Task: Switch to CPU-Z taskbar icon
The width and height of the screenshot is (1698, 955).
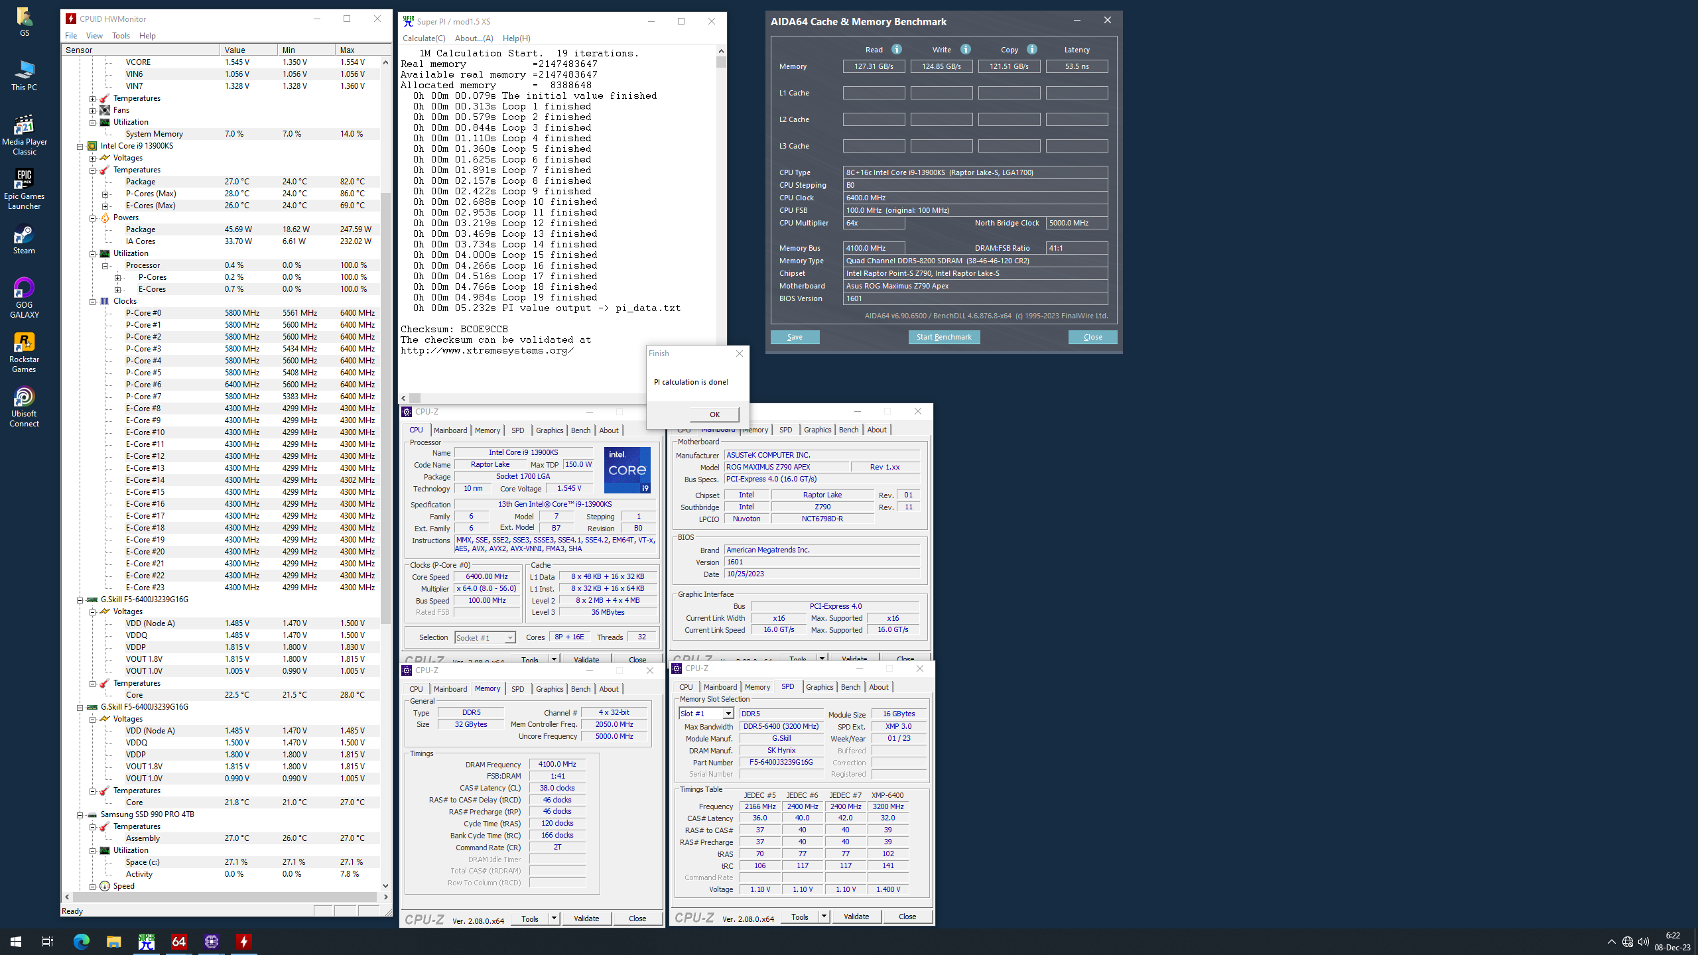Action: tap(211, 941)
